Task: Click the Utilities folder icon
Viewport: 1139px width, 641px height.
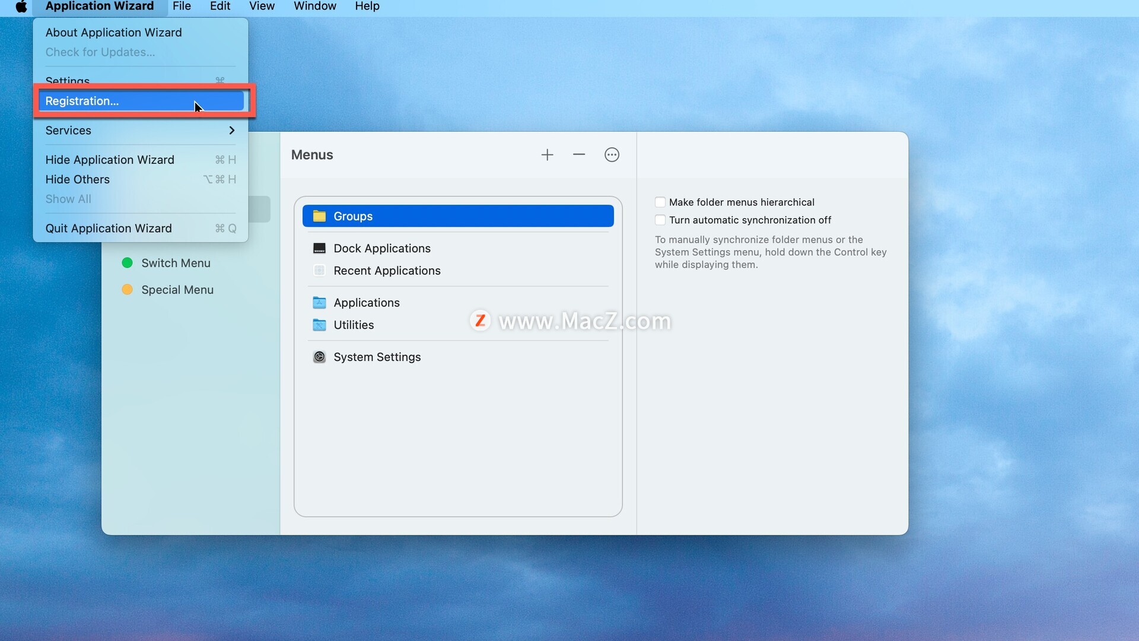Action: tap(319, 325)
